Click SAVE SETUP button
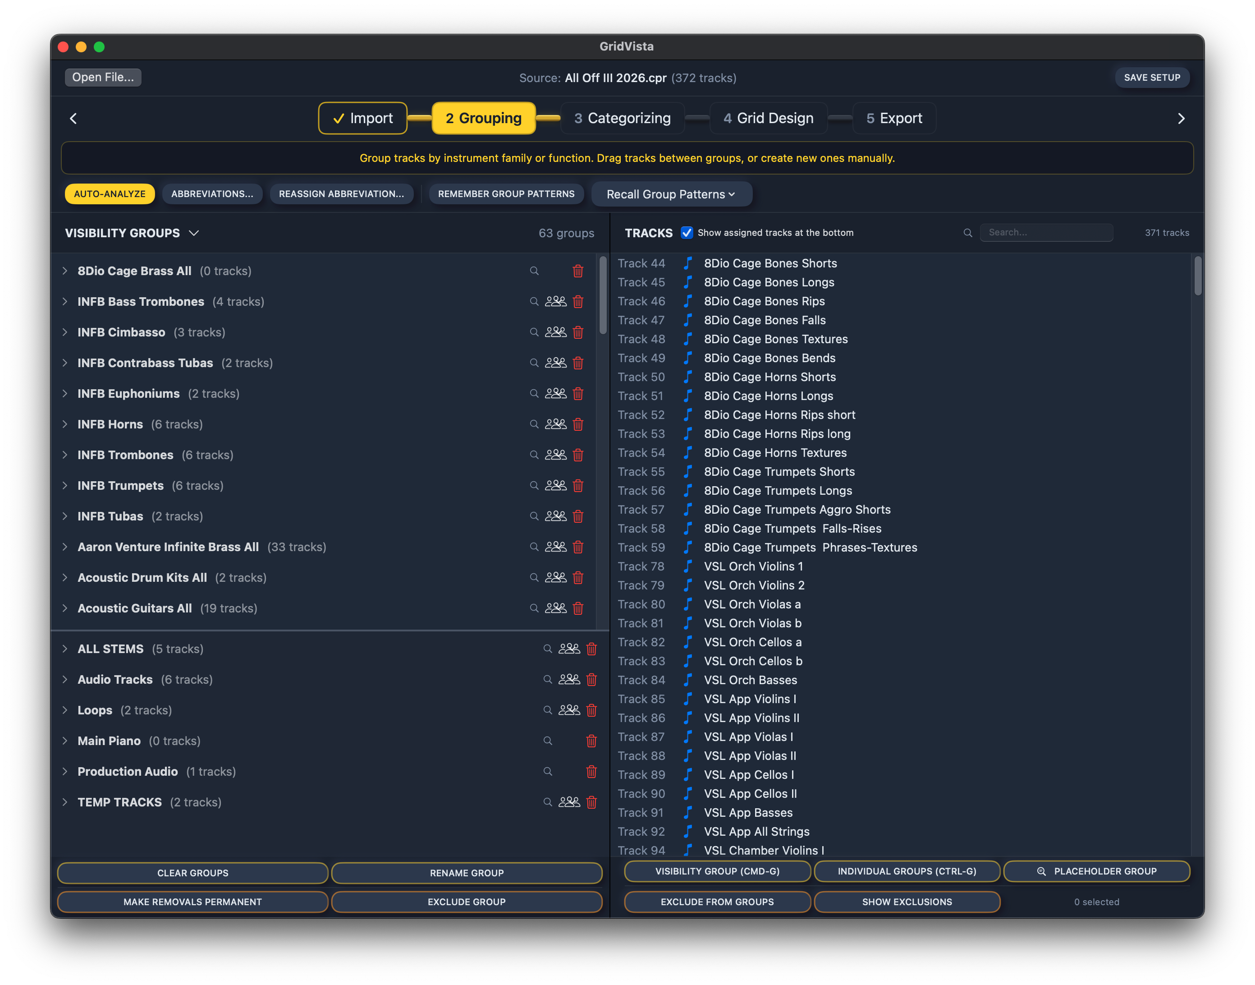1255x985 pixels. pos(1151,77)
